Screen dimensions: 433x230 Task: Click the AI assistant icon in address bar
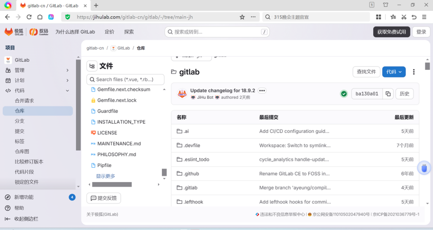51,17
